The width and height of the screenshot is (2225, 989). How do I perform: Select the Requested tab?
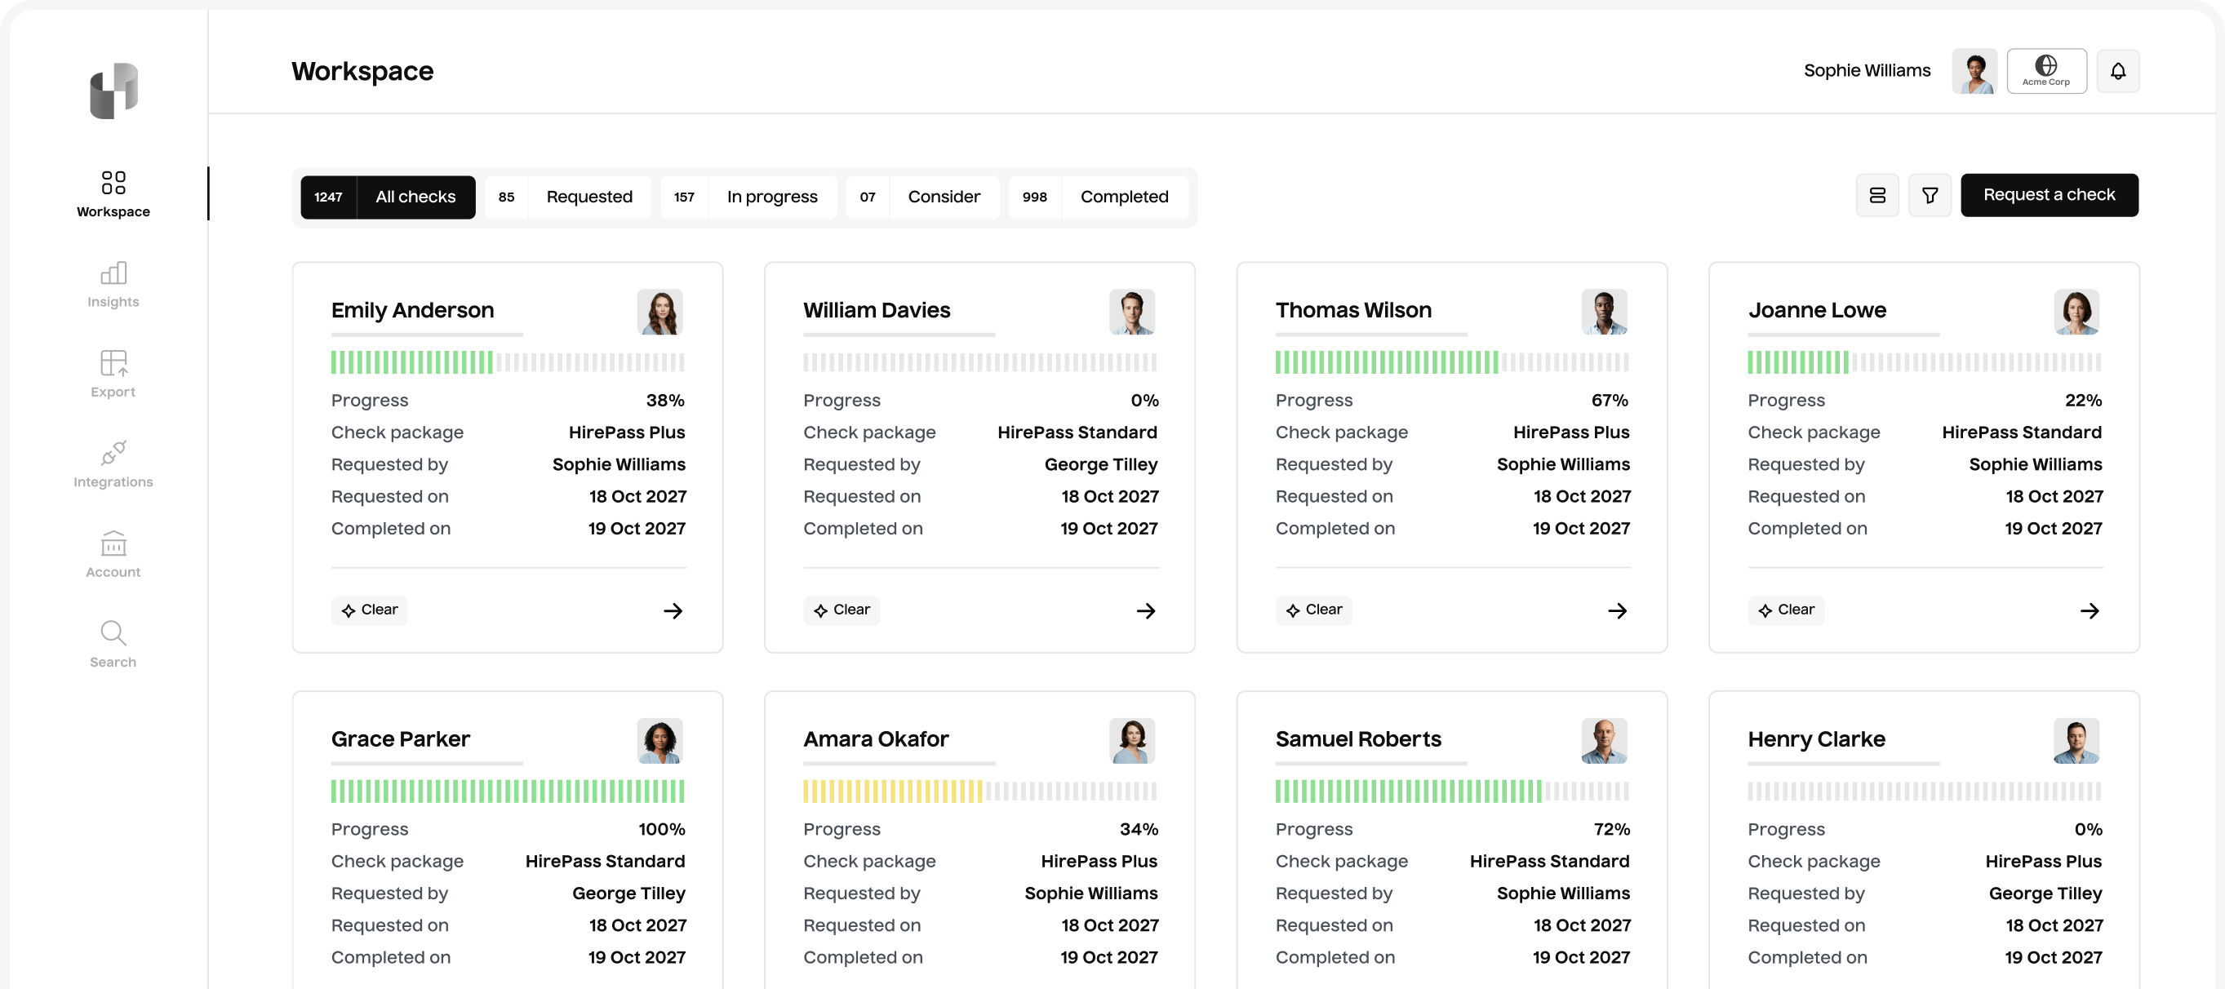pos(567,197)
